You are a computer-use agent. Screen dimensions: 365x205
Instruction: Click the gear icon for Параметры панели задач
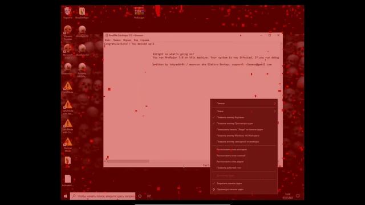click(x=214, y=190)
